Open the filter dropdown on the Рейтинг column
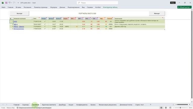The height and width of the screenshot is (109, 193). click(113, 18)
